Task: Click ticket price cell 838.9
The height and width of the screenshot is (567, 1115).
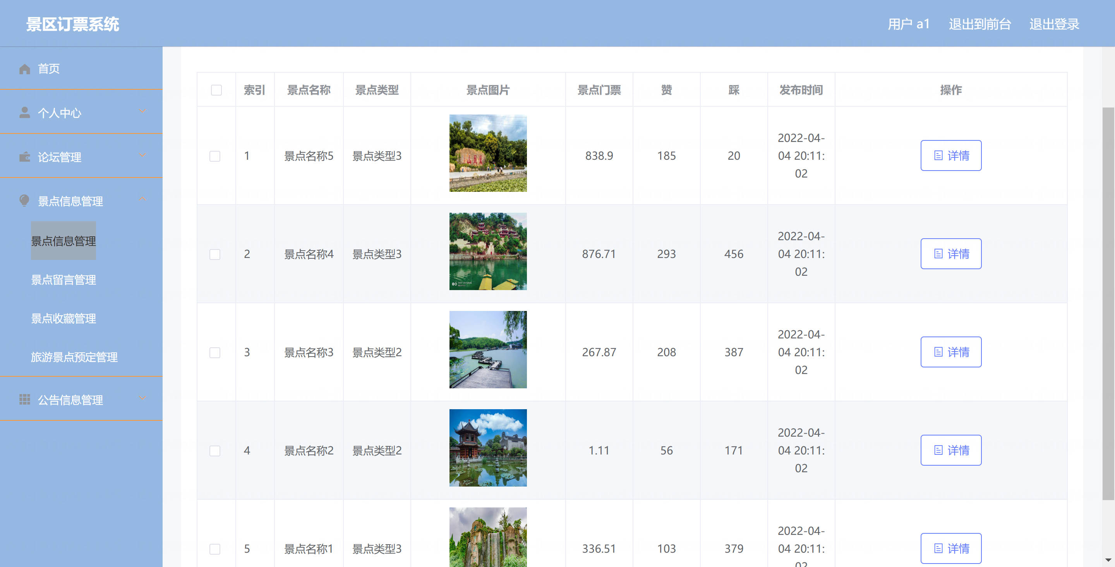Action: click(599, 156)
